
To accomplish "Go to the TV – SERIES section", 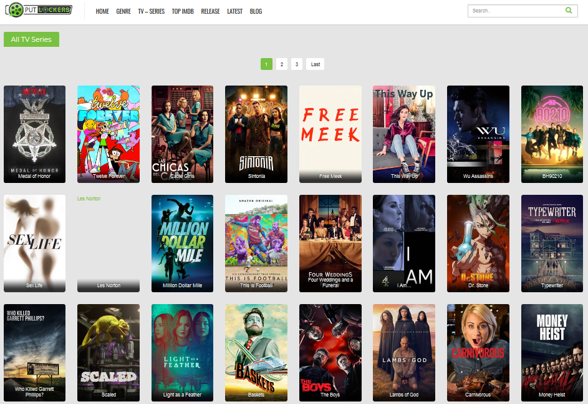I will tap(151, 11).
